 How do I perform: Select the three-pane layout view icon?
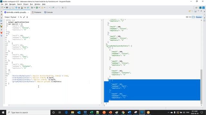pos(187,17)
